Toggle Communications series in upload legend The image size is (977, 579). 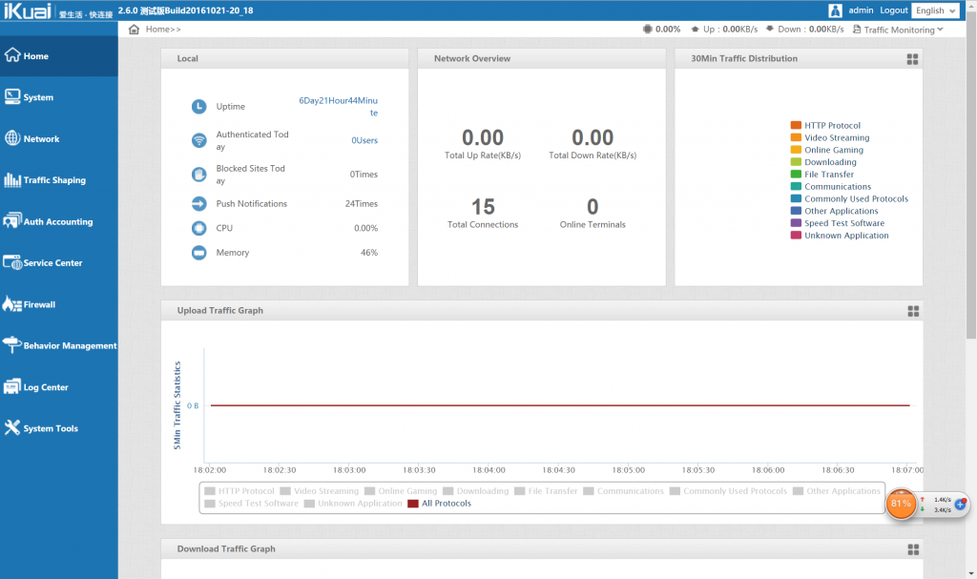pos(624,491)
